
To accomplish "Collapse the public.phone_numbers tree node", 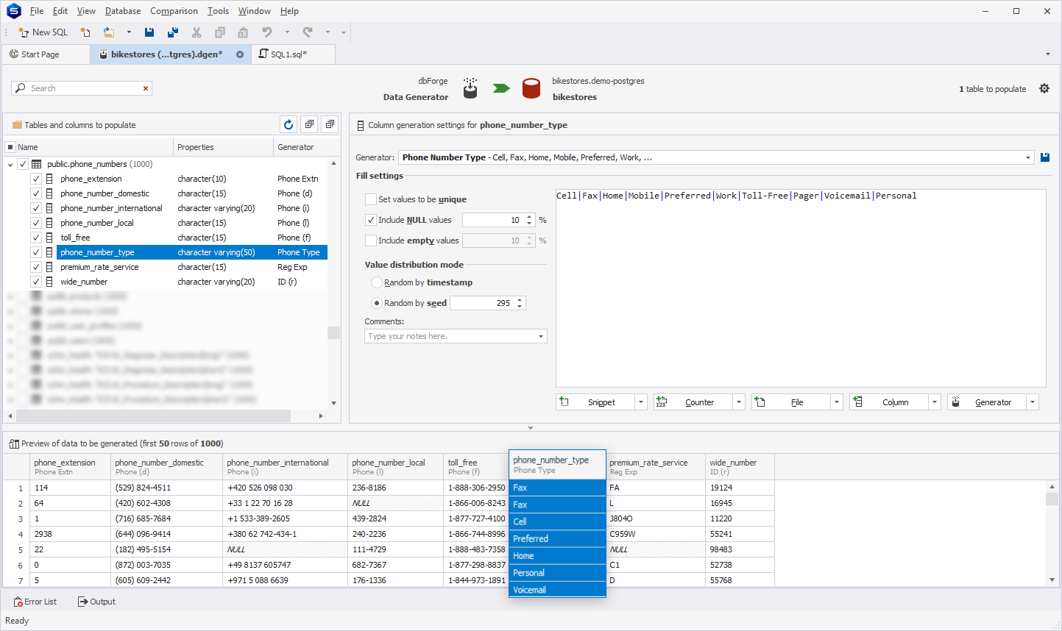I will (x=10, y=165).
